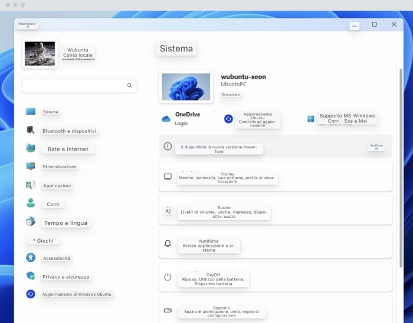Open Accessibilità settings
Viewport: 413px width, 323px height.
point(57,259)
